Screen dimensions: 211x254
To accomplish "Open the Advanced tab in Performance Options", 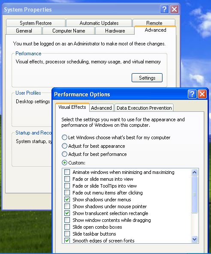I will click(x=102, y=108).
